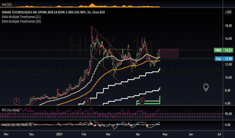
Task: Click the 10.00 price axis label
Action: pos(228,78)
